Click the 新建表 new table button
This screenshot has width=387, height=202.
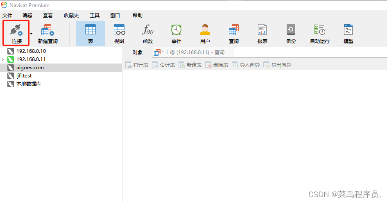coord(190,65)
